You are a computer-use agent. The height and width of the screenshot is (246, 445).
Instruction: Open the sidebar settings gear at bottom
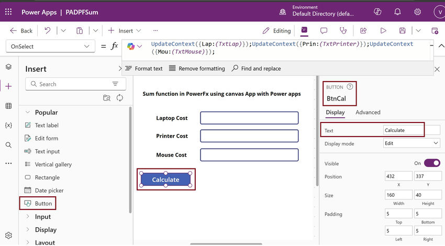click(8, 236)
